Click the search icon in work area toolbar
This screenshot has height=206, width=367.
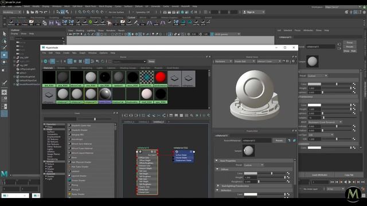coord(192,115)
